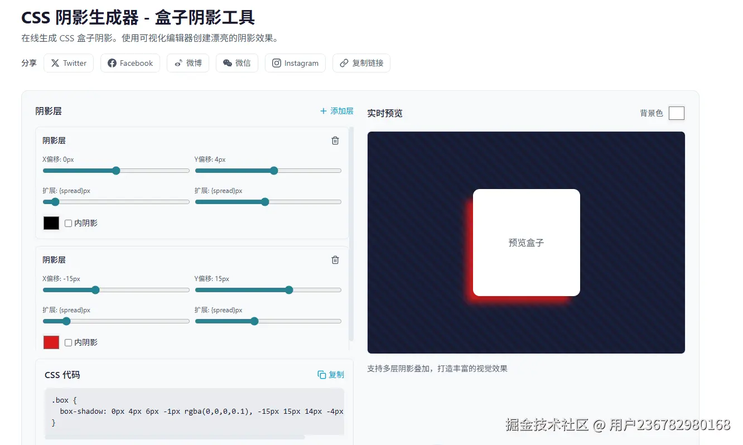This screenshot has height=445, width=743.
Task: Click the second layer's right 扩展 slider
Action: [x=268, y=321]
